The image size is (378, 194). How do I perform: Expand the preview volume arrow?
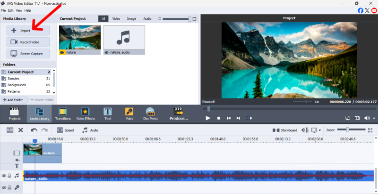[373, 118]
